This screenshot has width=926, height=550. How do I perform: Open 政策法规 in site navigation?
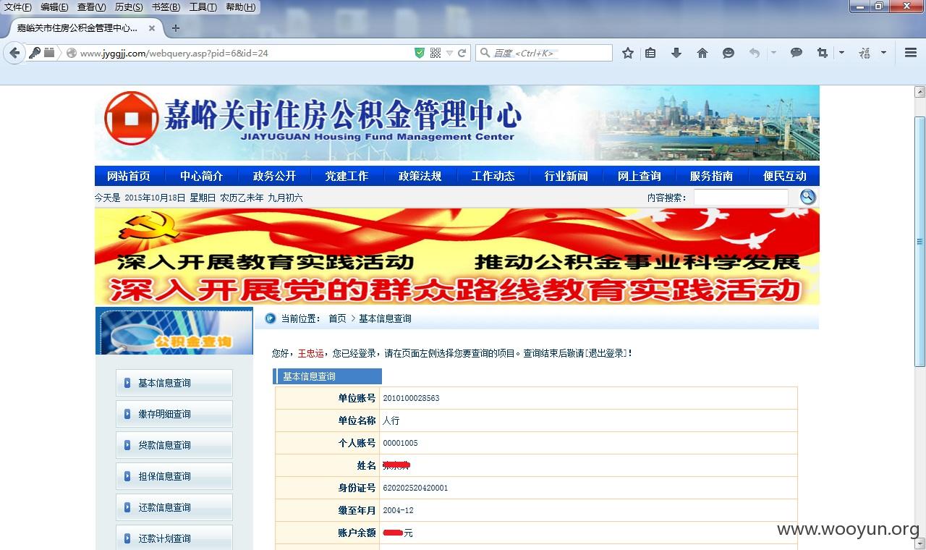[420, 176]
